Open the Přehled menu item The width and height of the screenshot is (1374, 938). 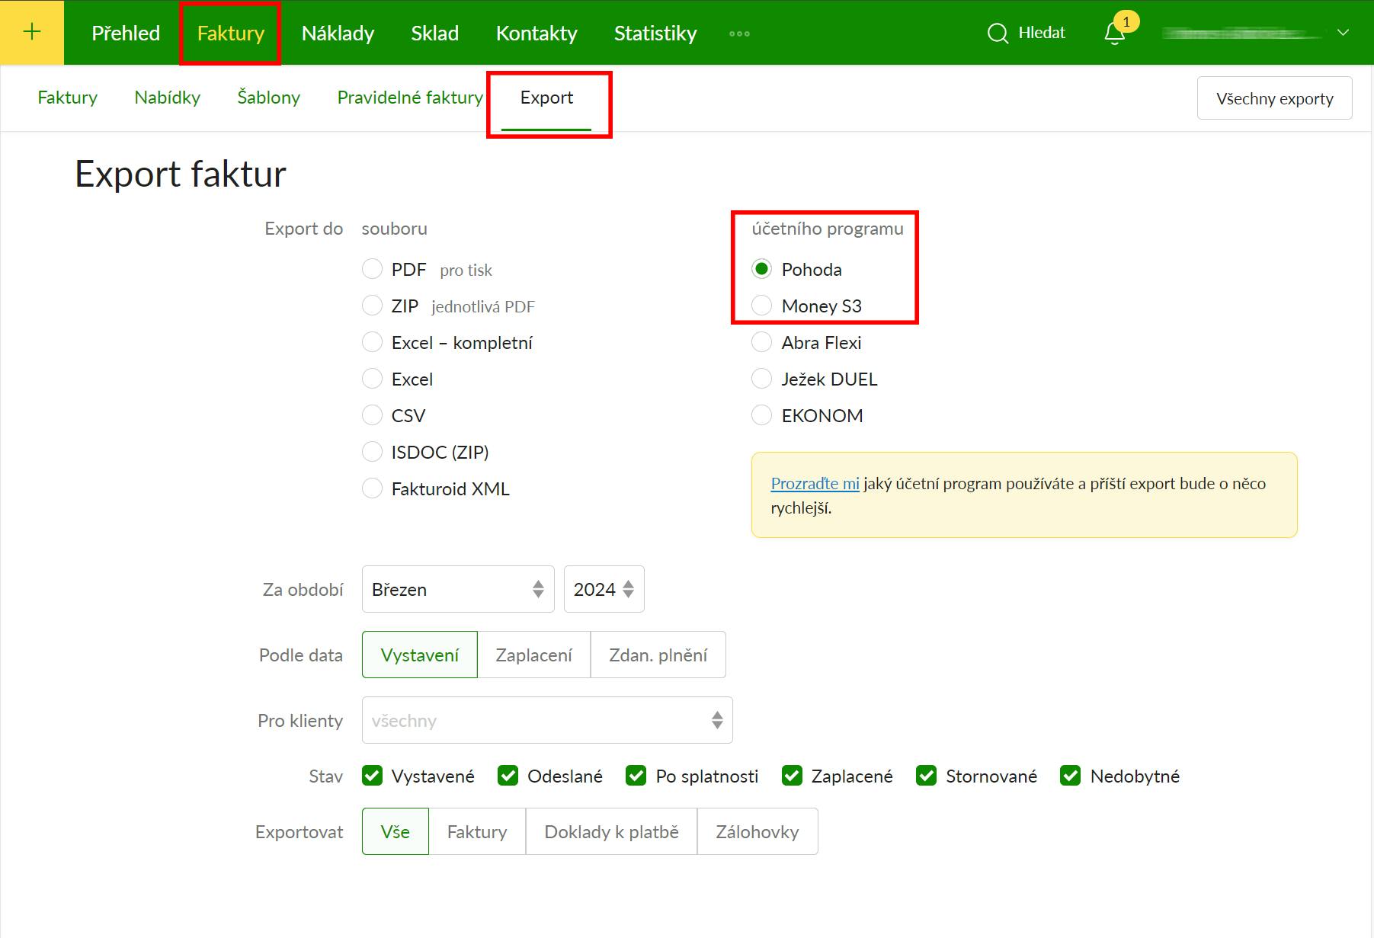tap(126, 34)
